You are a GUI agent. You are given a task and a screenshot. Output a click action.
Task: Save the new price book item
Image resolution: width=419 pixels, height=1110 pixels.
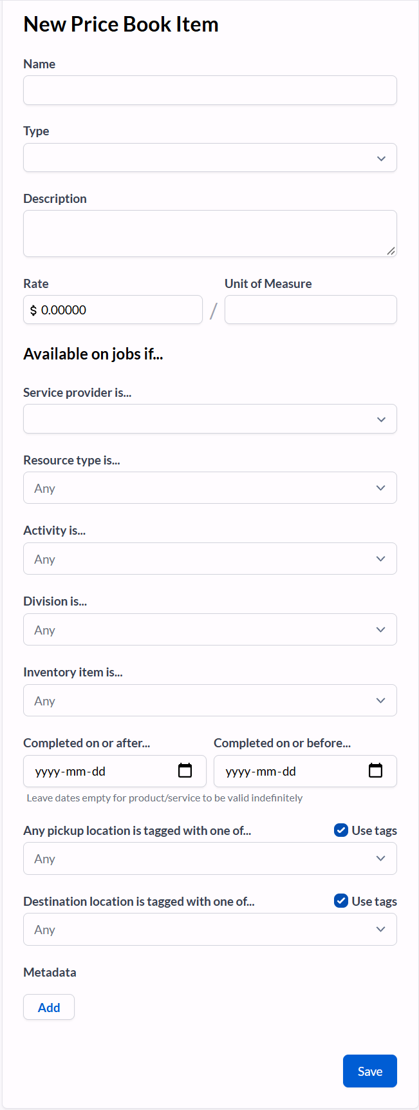tap(370, 1071)
